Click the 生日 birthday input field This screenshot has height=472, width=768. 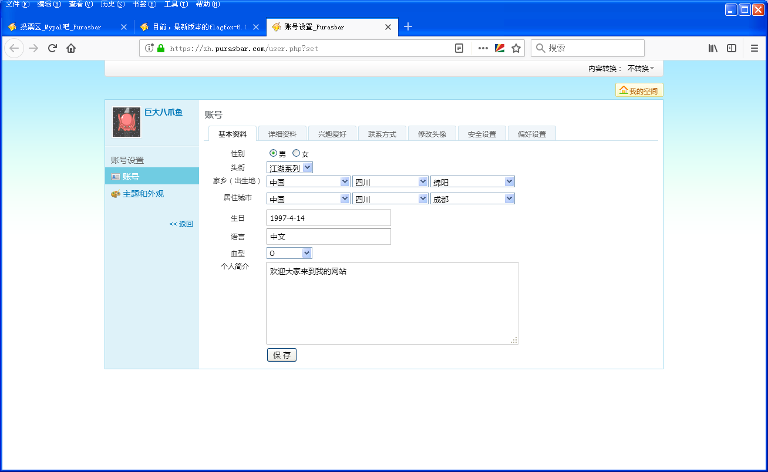[x=328, y=218]
